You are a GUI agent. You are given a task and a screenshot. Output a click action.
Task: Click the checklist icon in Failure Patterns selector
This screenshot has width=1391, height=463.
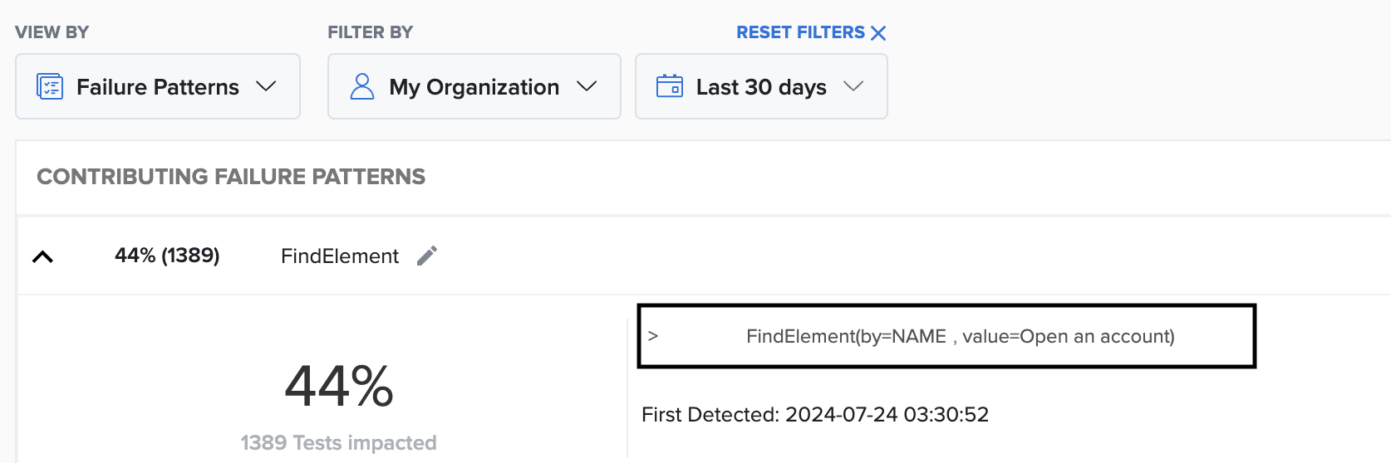50,86
